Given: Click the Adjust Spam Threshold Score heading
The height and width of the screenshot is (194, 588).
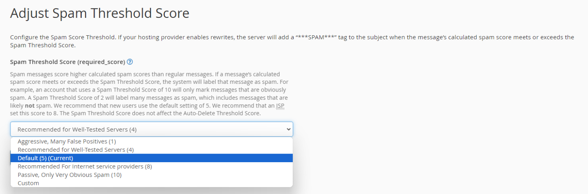Looking at the screenshot, I should pos(100,14).
